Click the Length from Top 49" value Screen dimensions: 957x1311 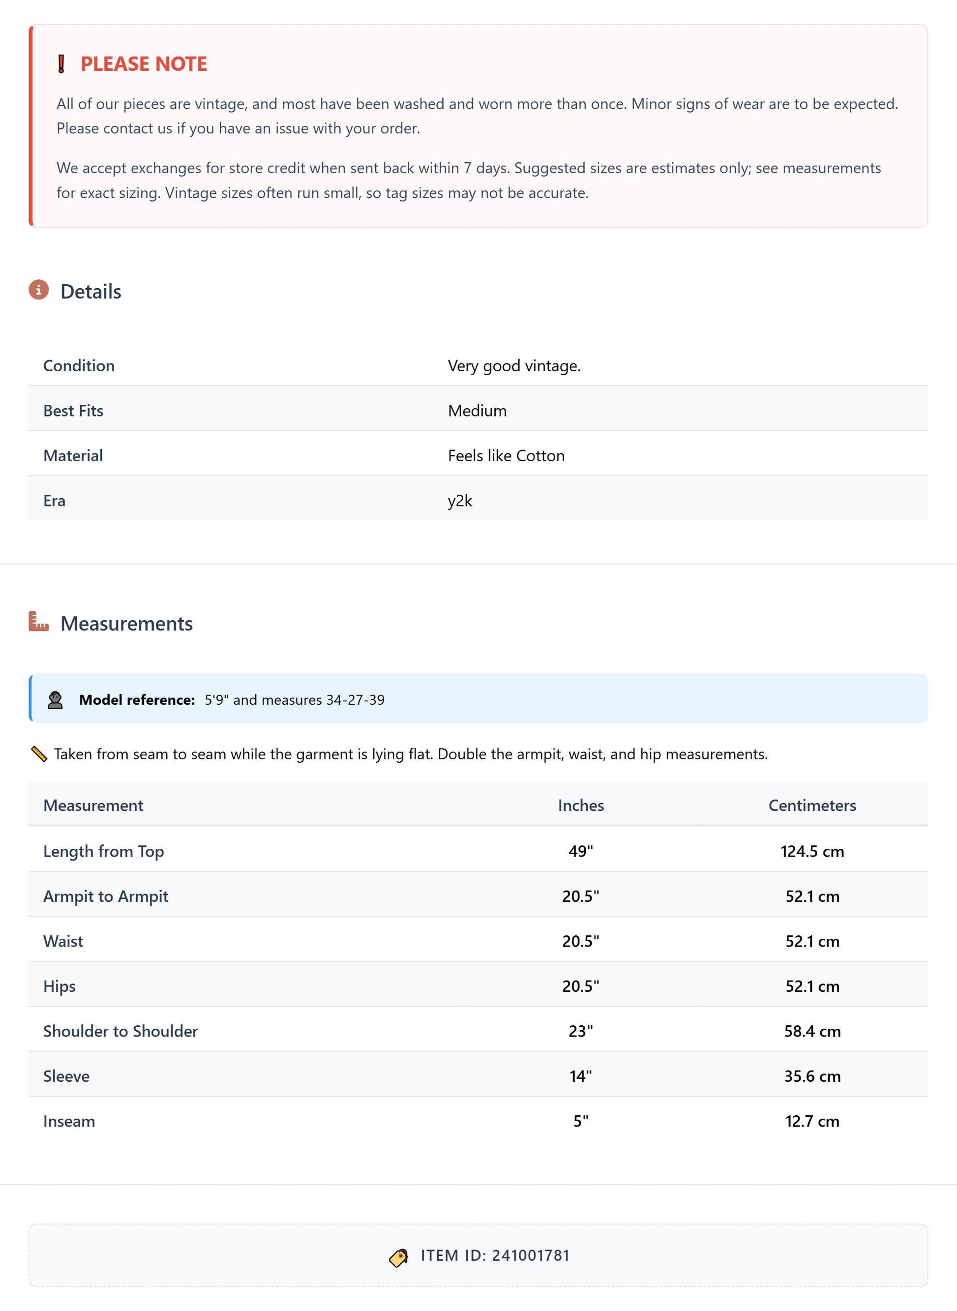(580, 851)
